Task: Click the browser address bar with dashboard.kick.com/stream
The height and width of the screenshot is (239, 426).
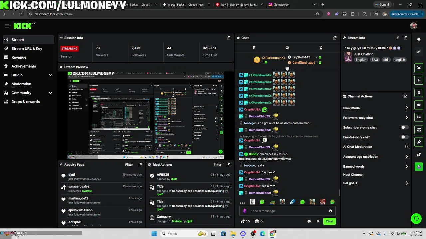Action: [173, 14]
